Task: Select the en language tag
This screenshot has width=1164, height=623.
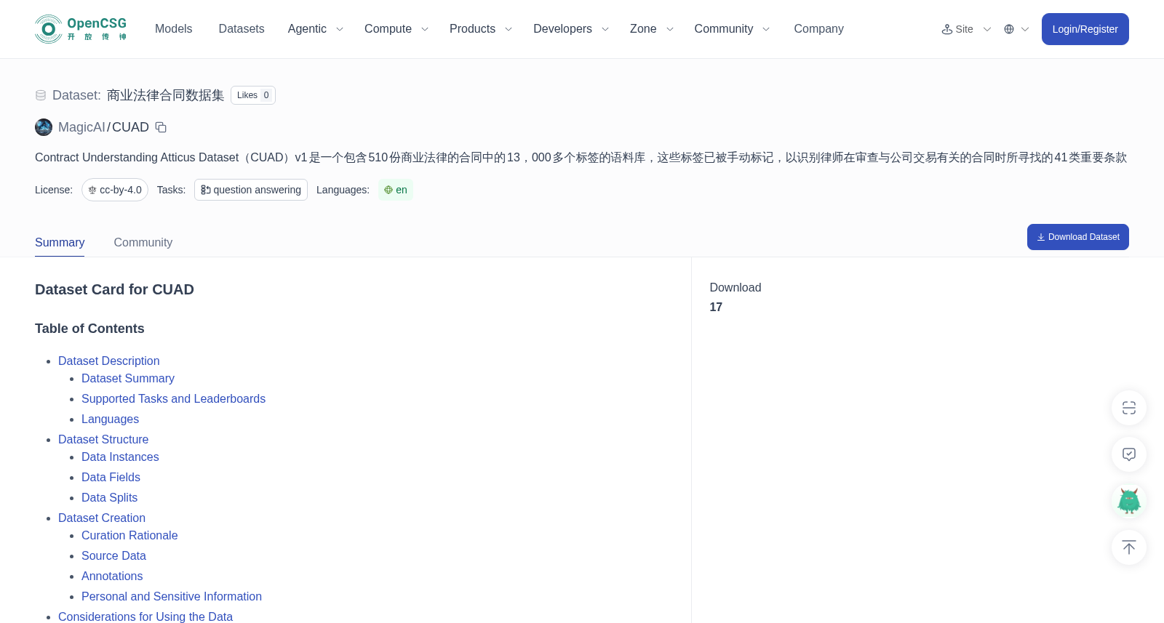Action: tap(396, 190)
